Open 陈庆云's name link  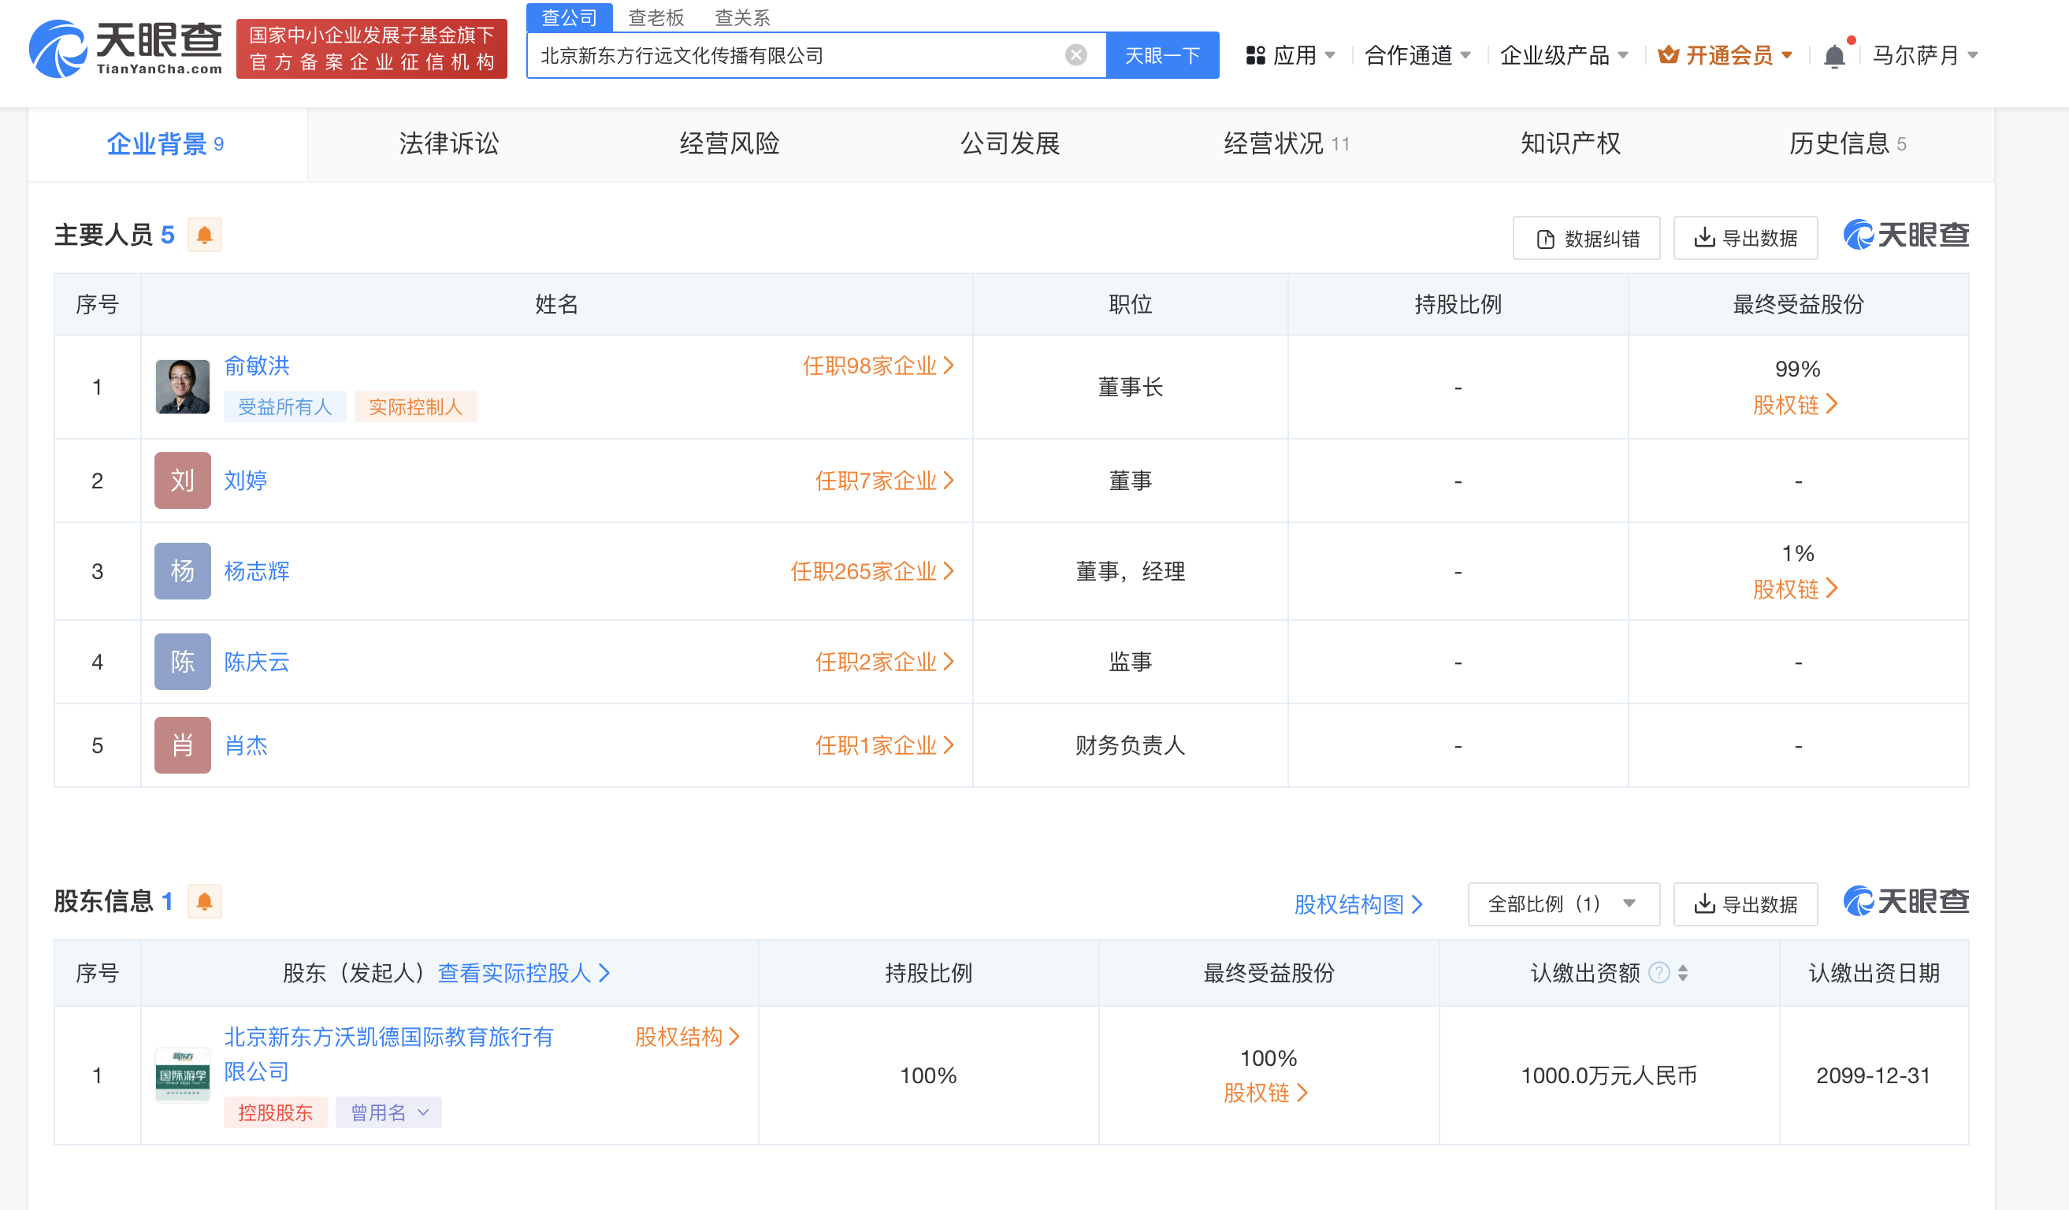point(256,662)
